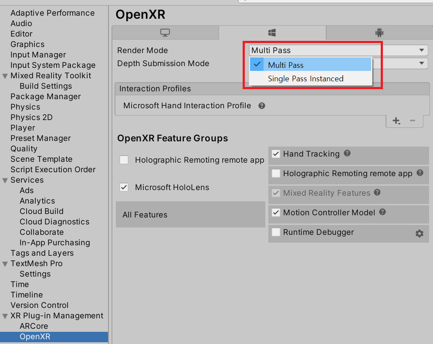The width and height of the screenshot is (433, 344).
Task: Open ARCore under XR Plug-in Management
Action: coord(34,326)
